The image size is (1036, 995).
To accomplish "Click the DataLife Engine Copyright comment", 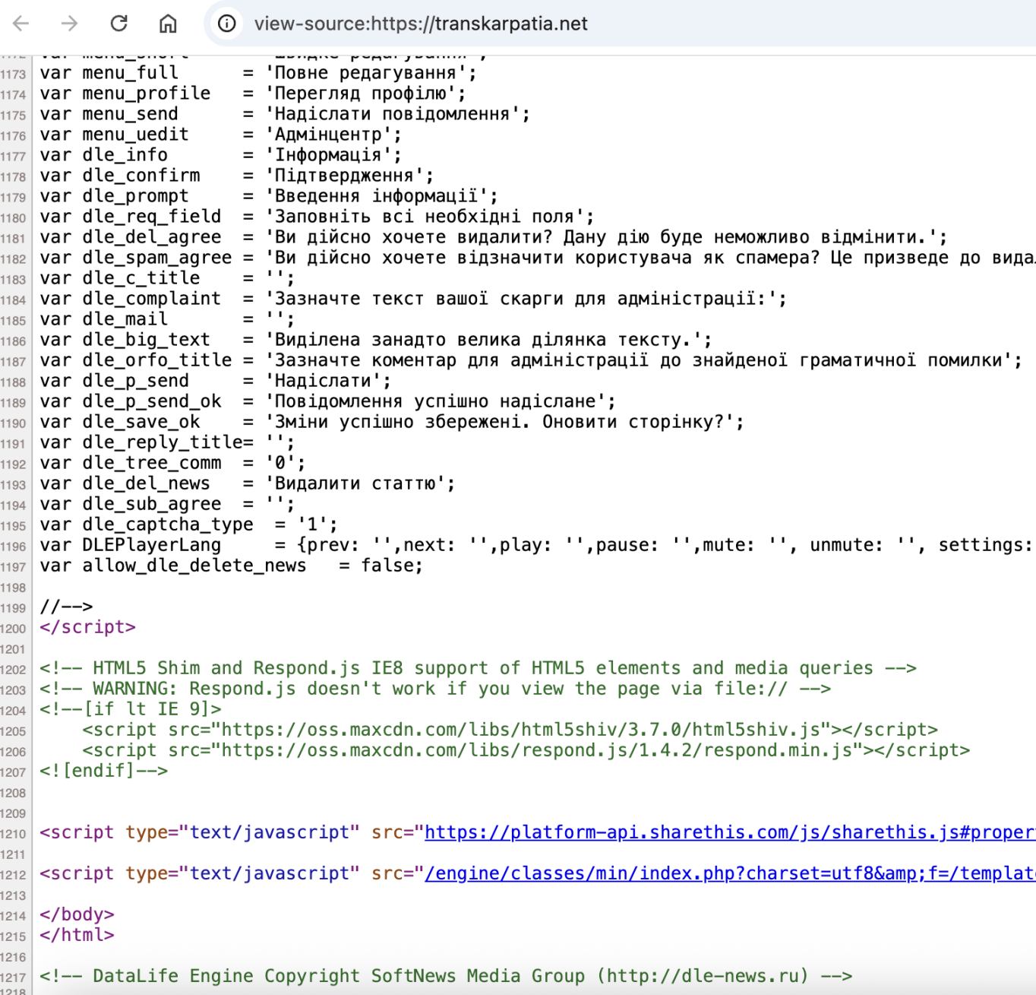I will [446, 976].
